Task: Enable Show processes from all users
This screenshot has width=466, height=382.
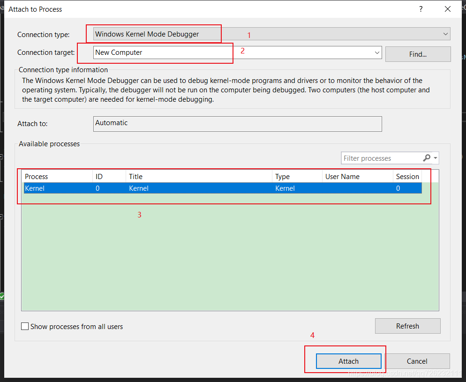Action: (x=25, y=326)
